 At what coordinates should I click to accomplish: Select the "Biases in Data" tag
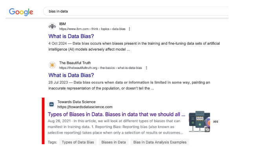coord(113,142)
